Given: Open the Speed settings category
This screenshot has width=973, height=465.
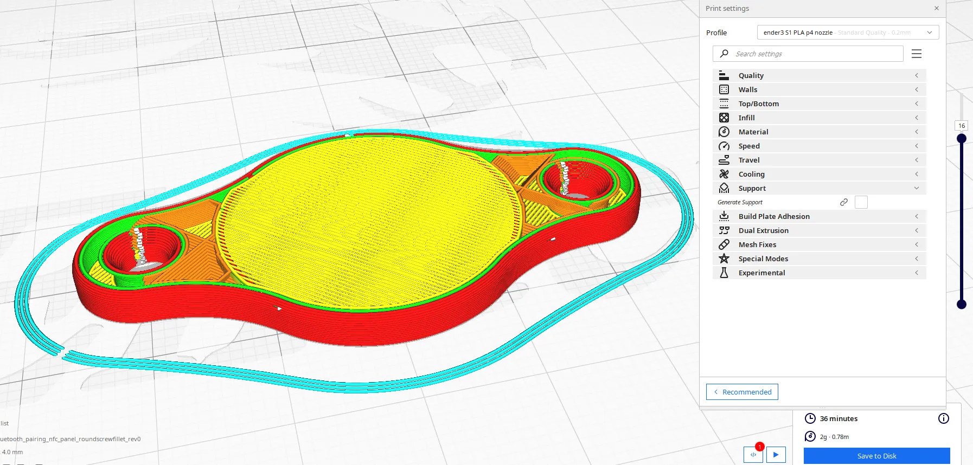Looking at the screenshot, I should tap(749, 146).
